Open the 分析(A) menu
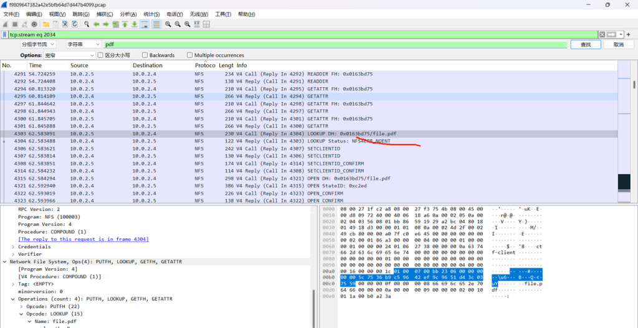Viewport: 638px width, 328px height. (x=129, y=14)
